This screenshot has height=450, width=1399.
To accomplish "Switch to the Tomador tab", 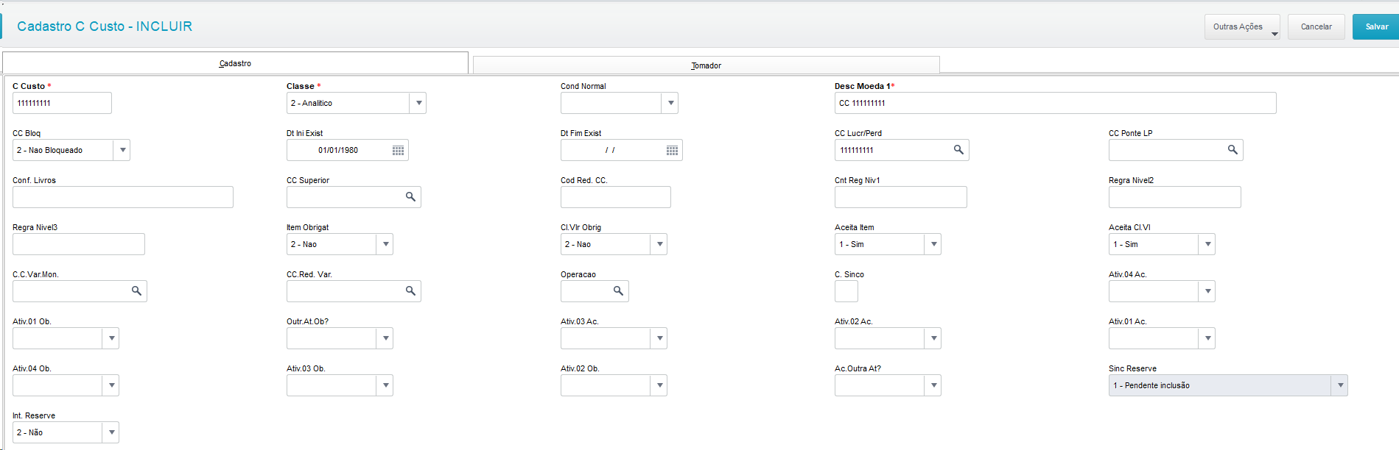I will pos(706,65).
